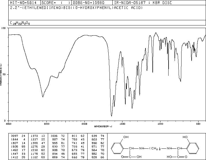Viewport: 206px width, 160px height.
Task: Click the 3097 peak table entry
Action: pyautogui.click(x=18, y=136)
